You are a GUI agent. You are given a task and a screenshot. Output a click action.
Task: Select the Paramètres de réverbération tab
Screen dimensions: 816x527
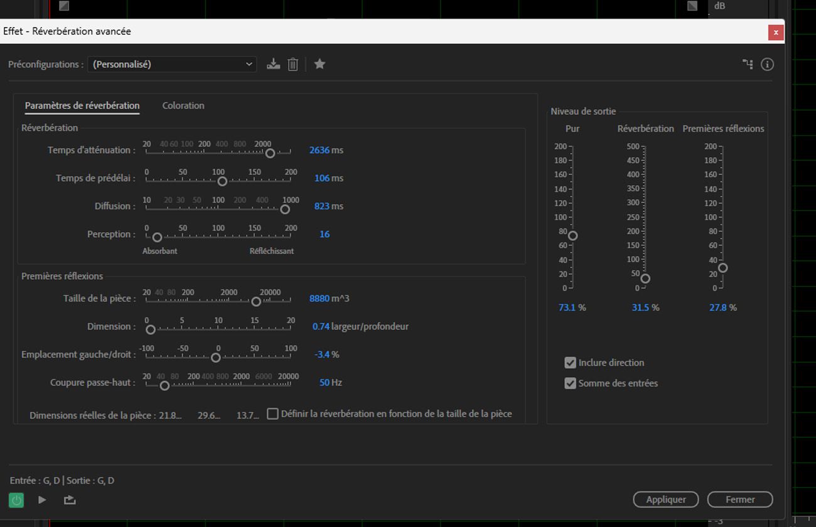[82, 105]
